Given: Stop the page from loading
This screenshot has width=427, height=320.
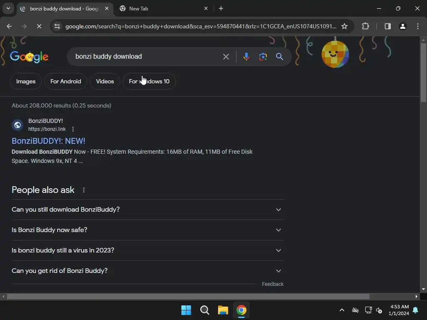Looking at the screenshot, I should click(x=39, y=26).
